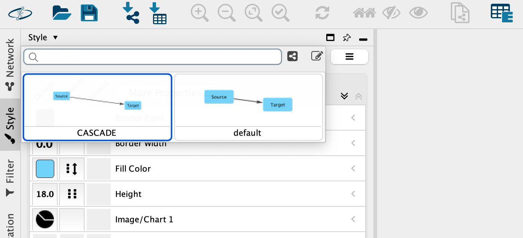The width and height of the screenshot is (523, 238).
Task: Open the hamburger options menu button
Action: 349,57
